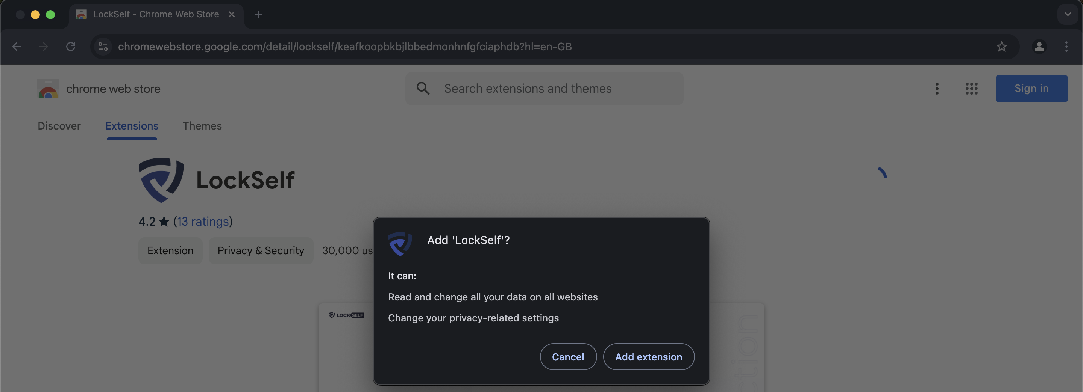Open Chrome's three-dot browser menu
This screenshot has height=392, width=1083.
point(1067,47)
